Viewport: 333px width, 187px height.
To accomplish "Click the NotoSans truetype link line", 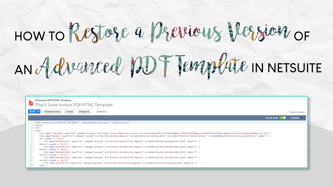I will 155,136.
